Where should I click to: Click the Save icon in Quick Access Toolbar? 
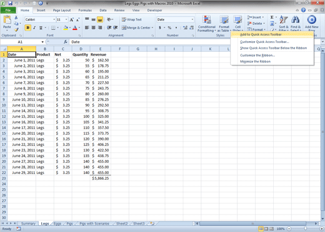(10, 3)
